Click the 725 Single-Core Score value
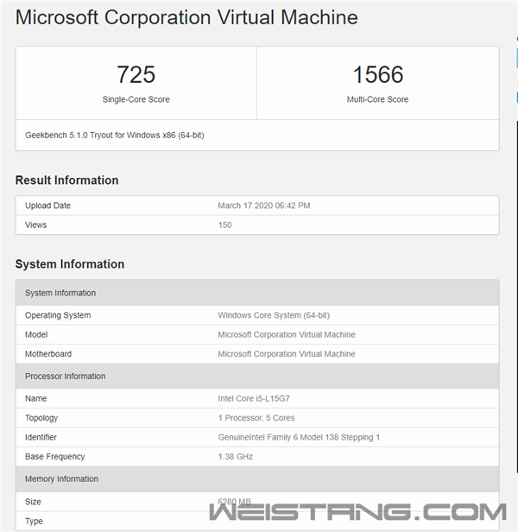This screenshot has height=532, width=518. click(136, 74)
